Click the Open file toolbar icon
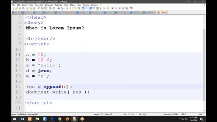Viewport: 217px width, 122px height. (x=16, y=8)
